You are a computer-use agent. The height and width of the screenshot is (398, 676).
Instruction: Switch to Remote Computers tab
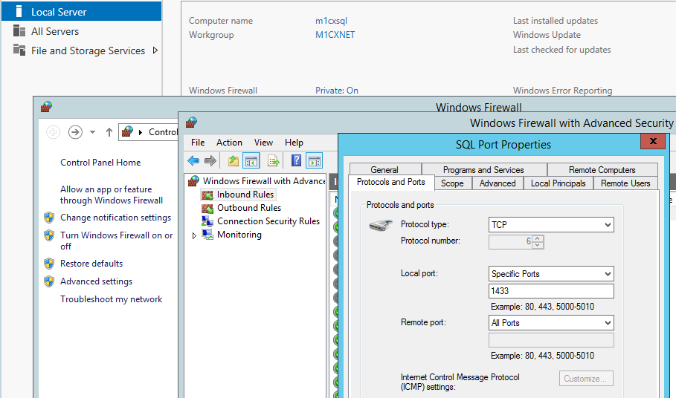pos(602,169)
